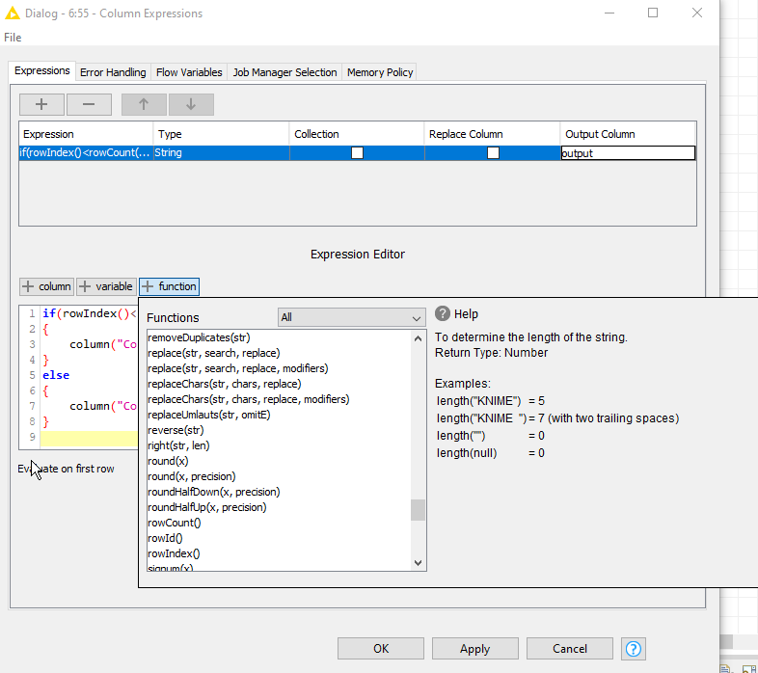Place cursor on highlighted line 9 of editor
The width and height of the screenshot is (758, 673).
(90, 437)
